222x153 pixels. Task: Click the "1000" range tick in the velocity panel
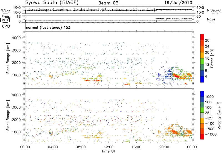pyautogui.click(x=16, y=132)
